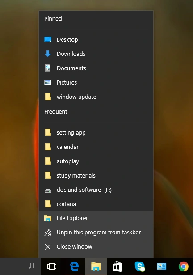Viewport: 193px width, 275px height.
Task: Open the pinned Documents entry
Action: [x=96, y=68]
